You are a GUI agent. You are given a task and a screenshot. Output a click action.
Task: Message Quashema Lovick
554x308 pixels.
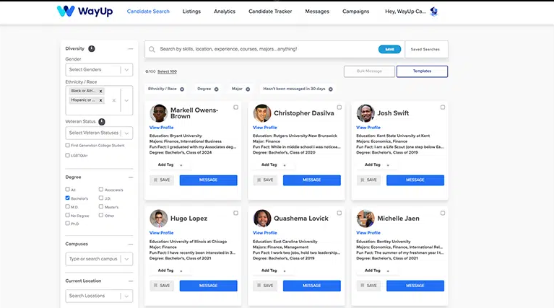312,286
